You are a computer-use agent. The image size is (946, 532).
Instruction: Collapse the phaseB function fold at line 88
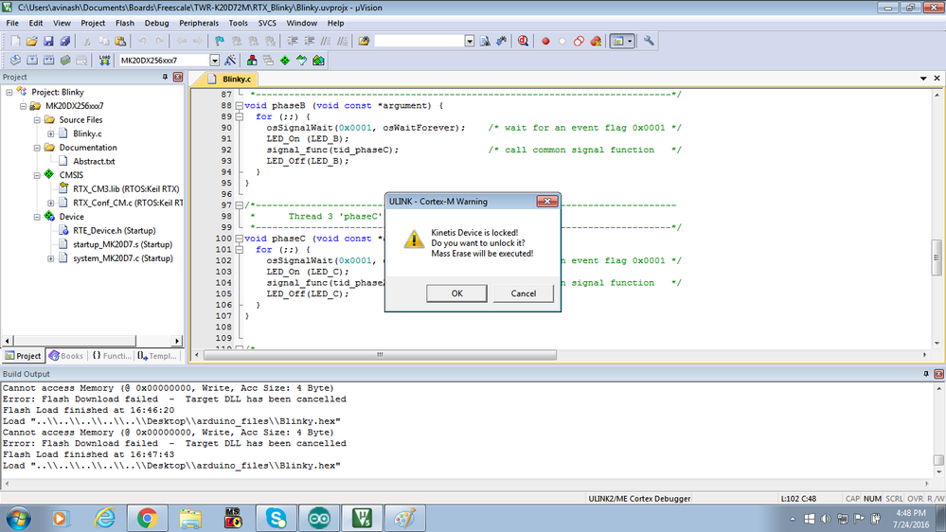coord(239,106)
